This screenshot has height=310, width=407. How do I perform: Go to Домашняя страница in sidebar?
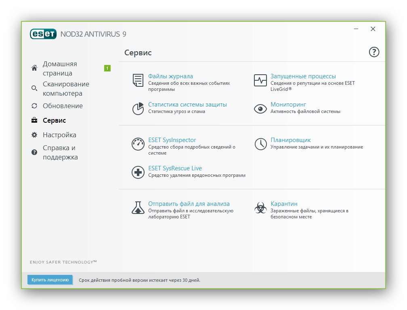click(x=60, y=69)
